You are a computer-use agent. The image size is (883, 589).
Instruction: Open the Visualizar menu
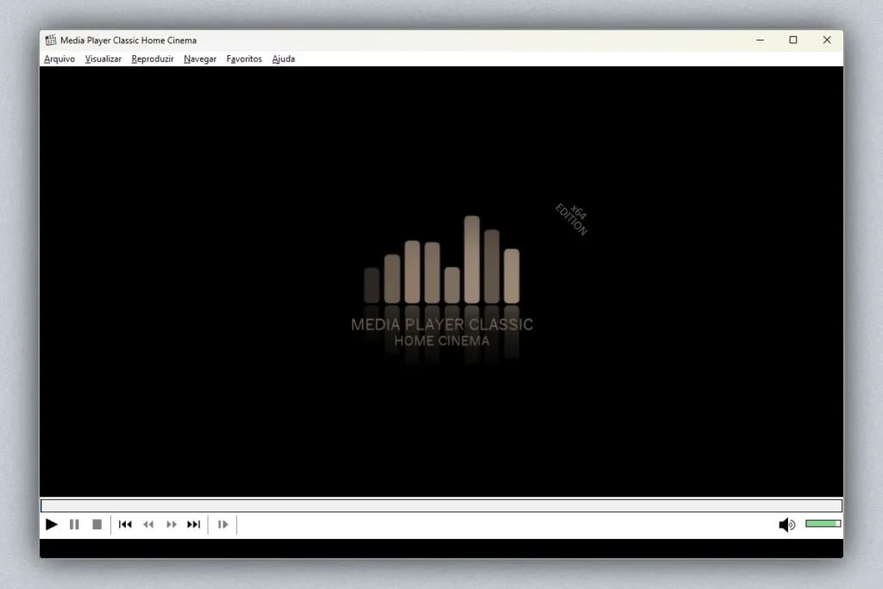[103, 59]
